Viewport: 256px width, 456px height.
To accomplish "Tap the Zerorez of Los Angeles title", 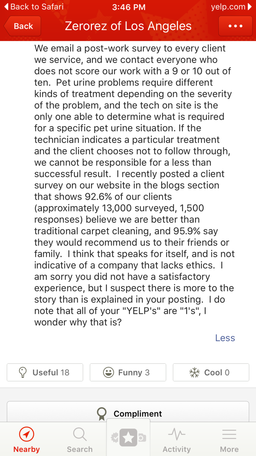I will 128,26.
